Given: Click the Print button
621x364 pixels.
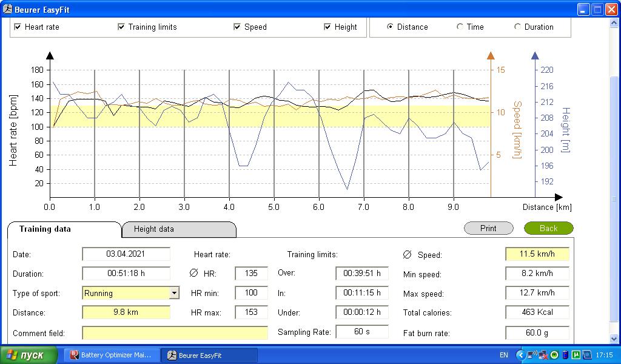Looking at the screenshot, I should (x=488, y=229).
